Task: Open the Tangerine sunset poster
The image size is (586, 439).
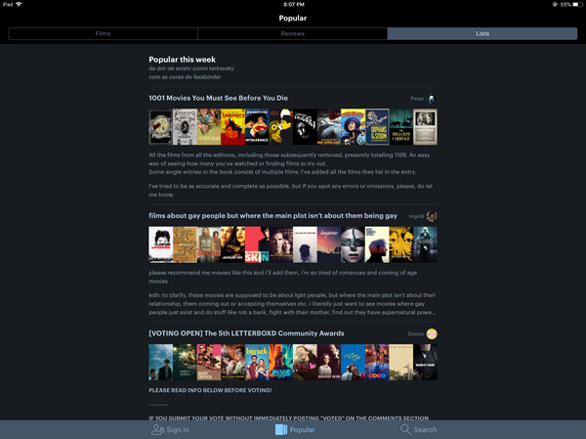Action: [x=329, y=244]
